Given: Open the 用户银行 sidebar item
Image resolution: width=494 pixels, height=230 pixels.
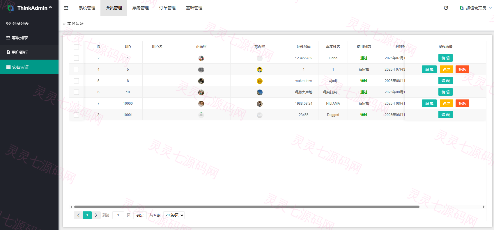Looking at the screenshot, I should click(x=29, y=52).
